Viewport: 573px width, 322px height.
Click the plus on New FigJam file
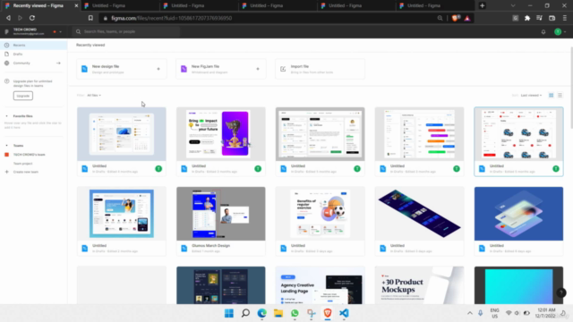click(x=258, y=69)
